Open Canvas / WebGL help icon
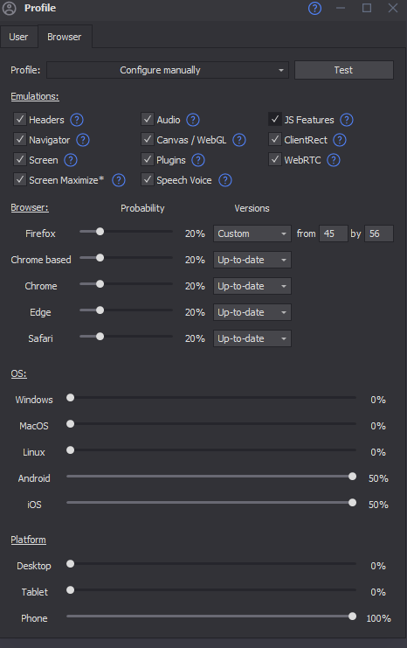 (x=239, y=140)
